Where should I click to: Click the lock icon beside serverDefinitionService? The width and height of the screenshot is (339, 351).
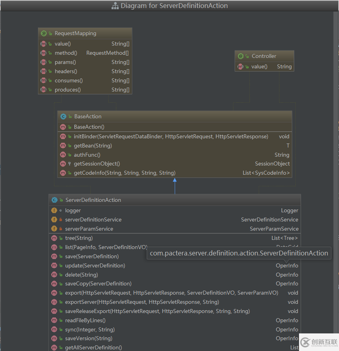point(61,220)
